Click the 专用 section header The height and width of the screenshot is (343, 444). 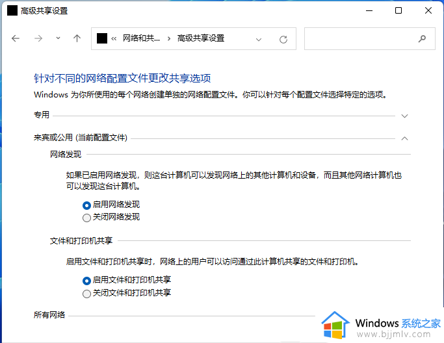pyautogui.click(x=42, y=114)
